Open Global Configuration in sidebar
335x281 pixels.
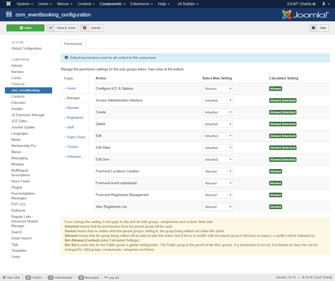(26, 48)
